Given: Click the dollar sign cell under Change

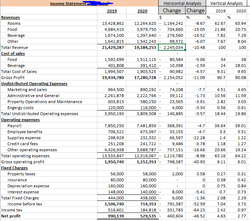Looking at the screenshot, I should [172, 17].
